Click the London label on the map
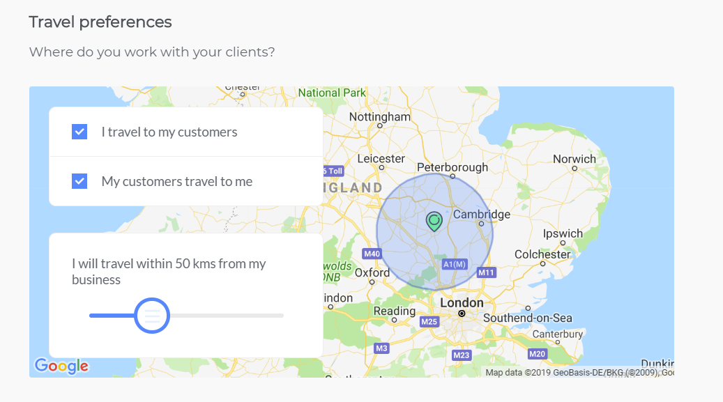The width and height of the screenshot is (723, 402). point(462,302)
